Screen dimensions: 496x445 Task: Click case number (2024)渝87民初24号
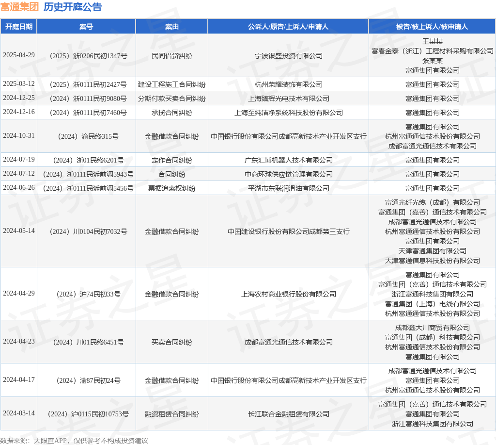[86, 380]
